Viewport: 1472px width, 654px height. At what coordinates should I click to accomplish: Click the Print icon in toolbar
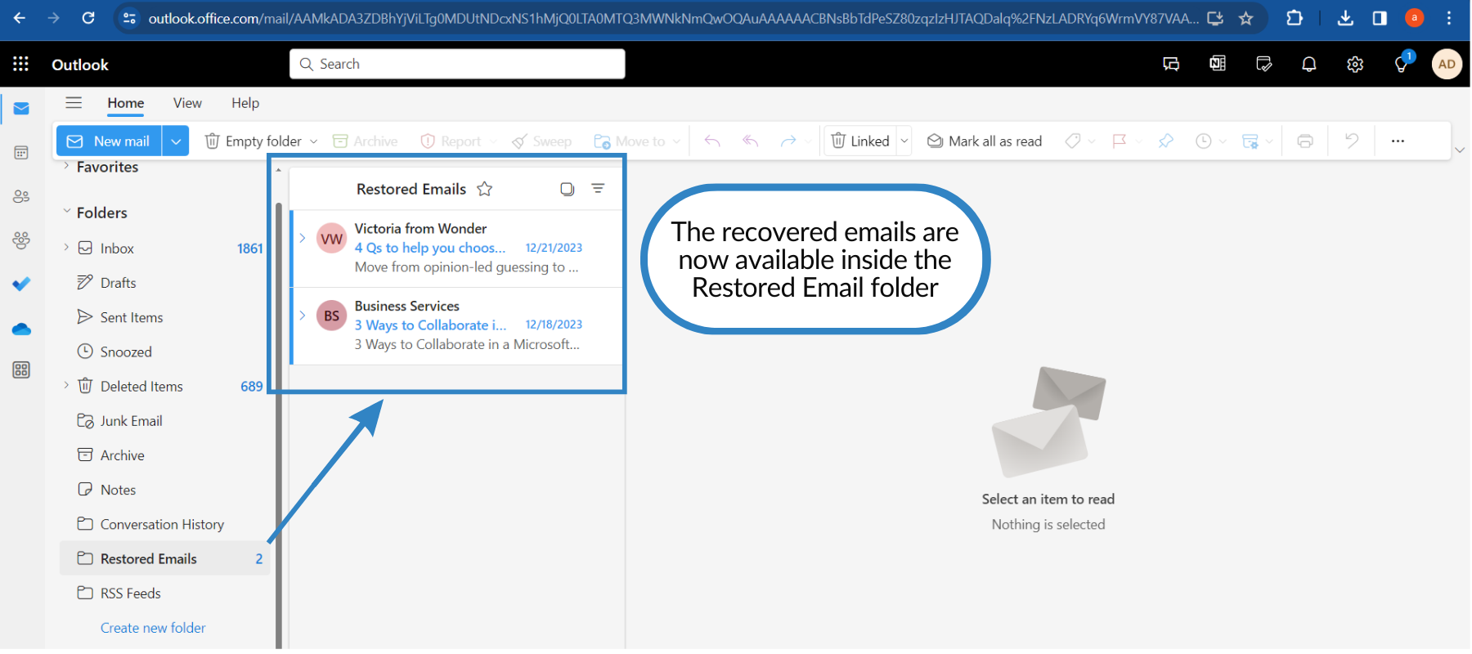click(x=1305, y=141)
